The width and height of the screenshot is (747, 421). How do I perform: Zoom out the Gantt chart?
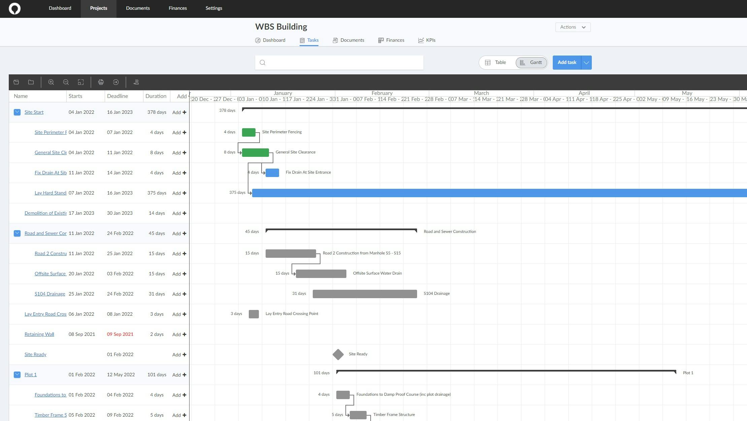click(66, 82)
